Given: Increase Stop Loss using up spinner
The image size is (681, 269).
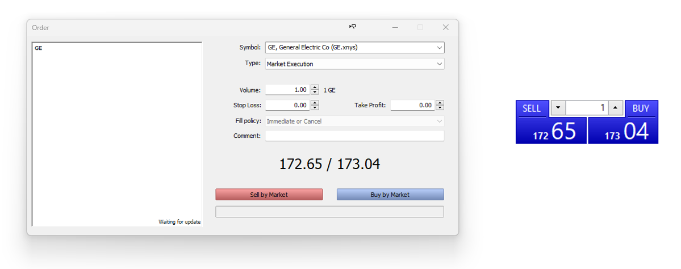Looking at the screenshot, I should 315,103.
